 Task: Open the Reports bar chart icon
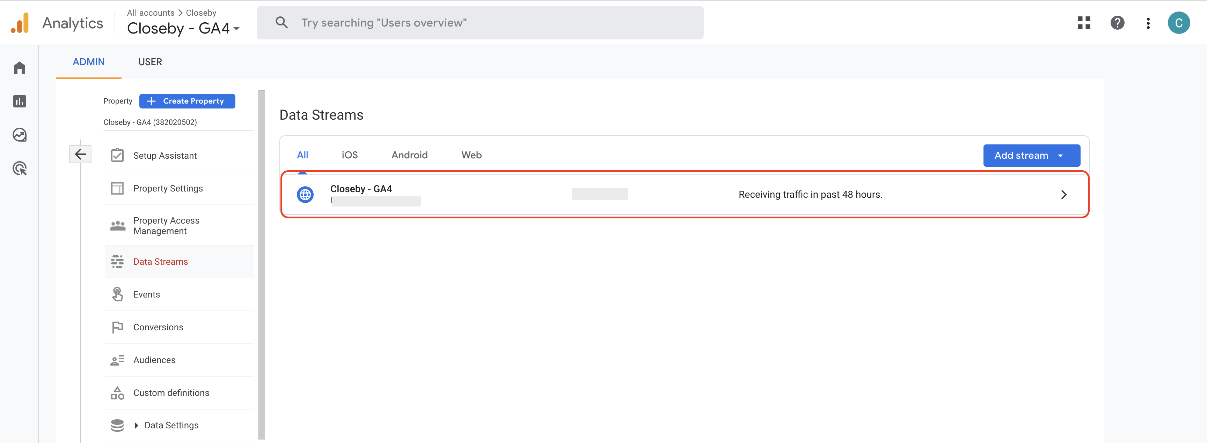19,101
